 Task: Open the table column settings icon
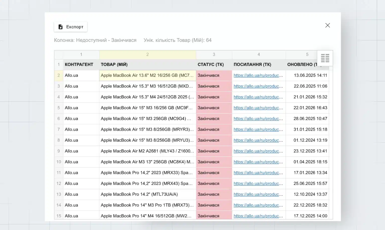[x=325, y=58]
